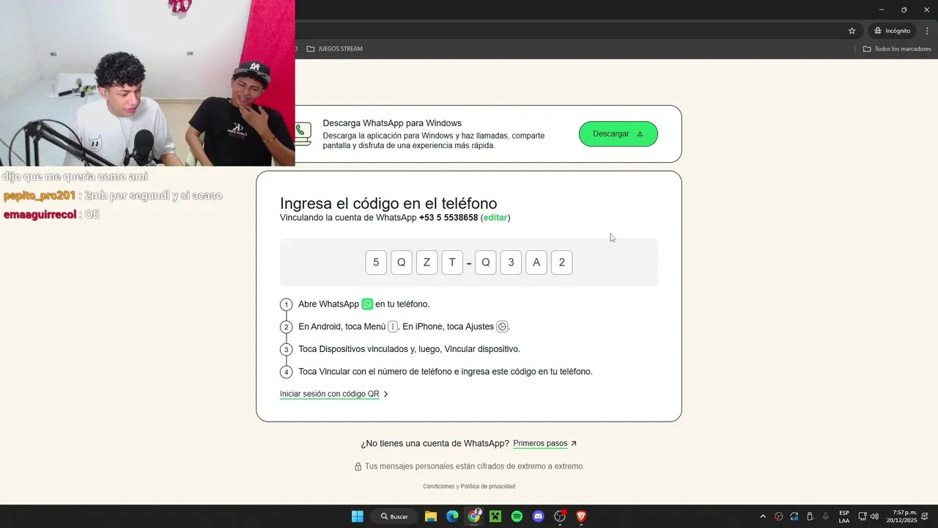938x528 pixels.
Task: Open JUEGOS STREAM bookmarks folder
Action: click(335, 49)
